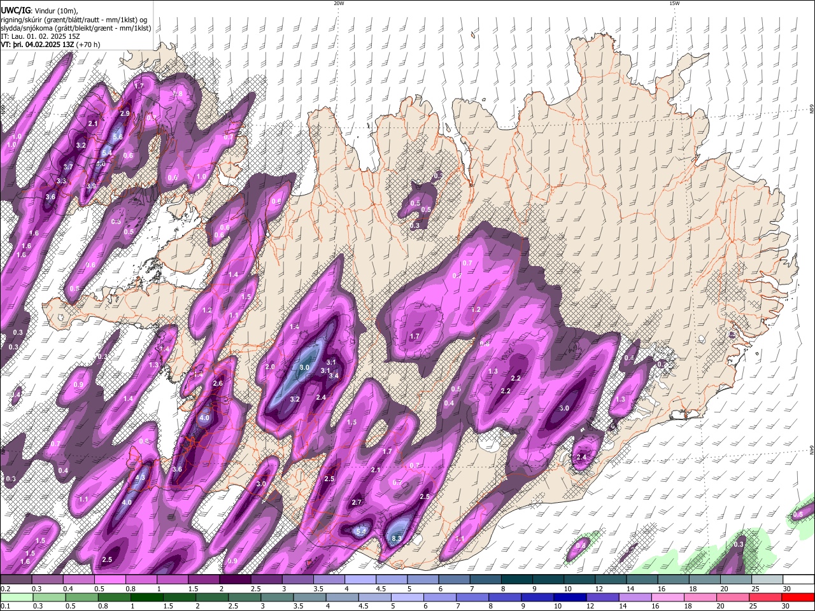Click the 2.7 precipitation value on the map
This screenshot has width=815, height=611.
(x=357, y=502)
